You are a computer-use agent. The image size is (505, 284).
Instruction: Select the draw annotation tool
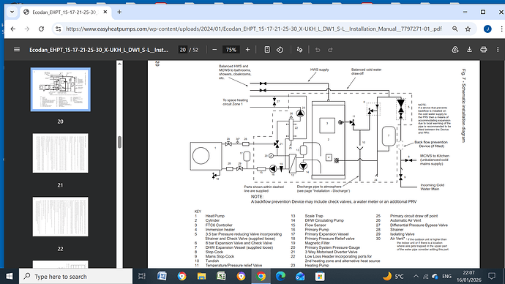click(x=299, y=50)
